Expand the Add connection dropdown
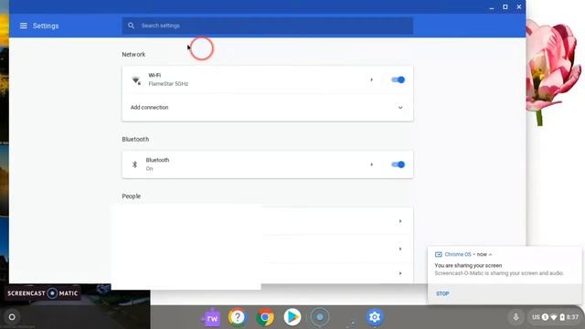Image resolution: width=585 pixels, height=329 pixels. coord(400,108)
